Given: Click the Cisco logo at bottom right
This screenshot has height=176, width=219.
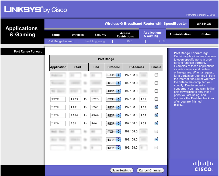Looking at the screenshot, I should click(203, 166).
